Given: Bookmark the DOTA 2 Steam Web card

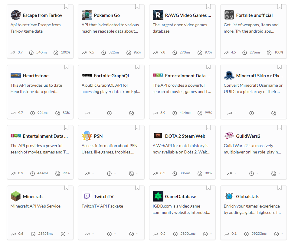Looking at the screenshot, I should click(x=208, y=127).
